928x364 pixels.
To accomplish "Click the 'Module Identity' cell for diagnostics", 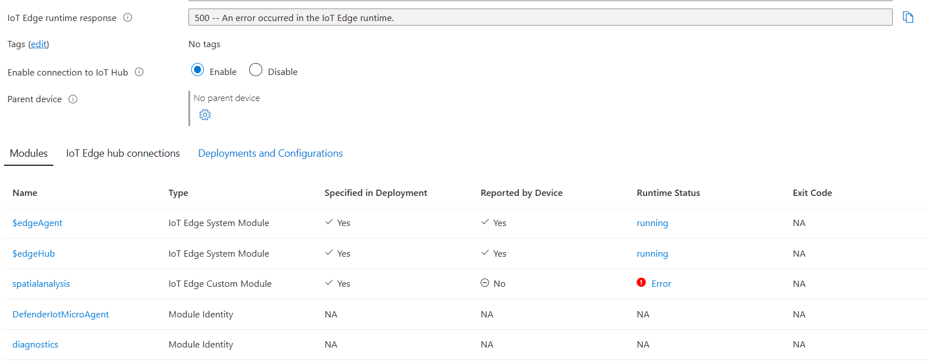I will [201, 345].
